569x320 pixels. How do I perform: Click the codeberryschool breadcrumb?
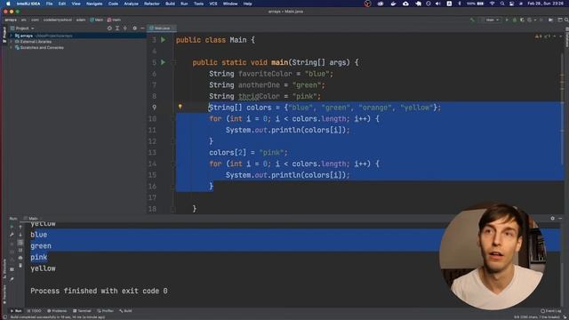tap(58, 20)
